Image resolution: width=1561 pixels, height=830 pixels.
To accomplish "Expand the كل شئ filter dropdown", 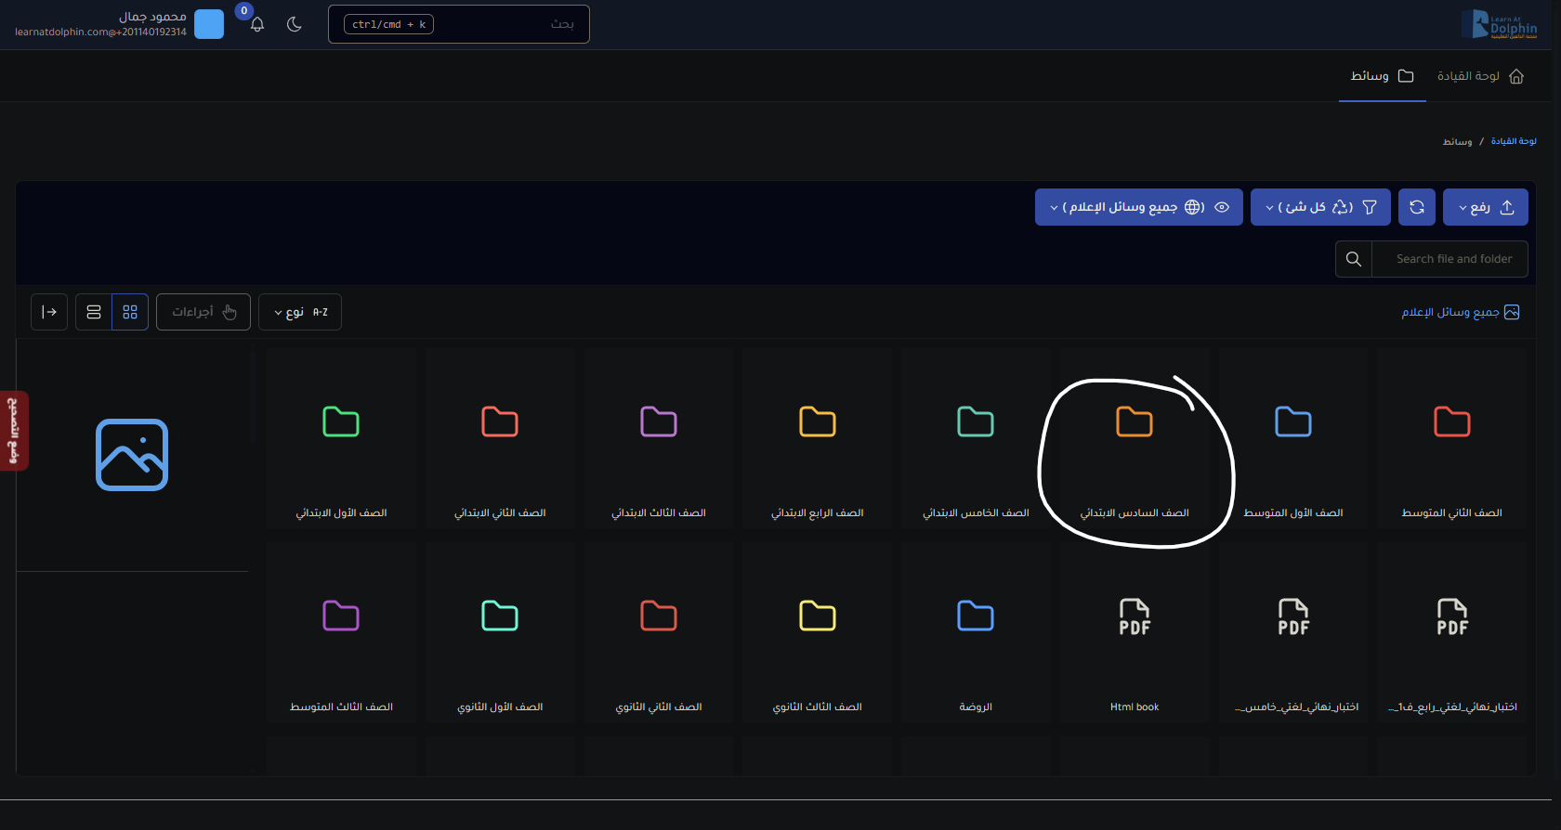I will pos(1319,207).
